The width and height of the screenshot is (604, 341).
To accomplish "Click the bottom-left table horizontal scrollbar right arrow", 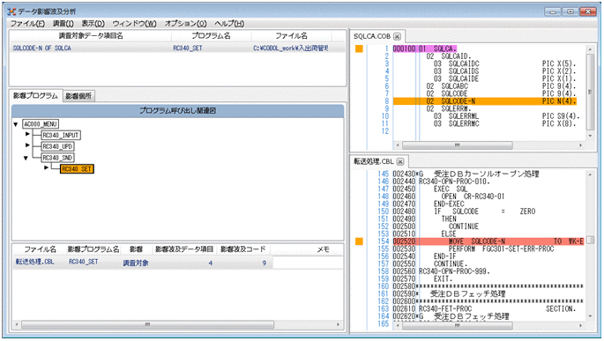I will coord(339,324).
